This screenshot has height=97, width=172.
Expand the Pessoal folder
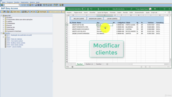[x=3, y=25]
